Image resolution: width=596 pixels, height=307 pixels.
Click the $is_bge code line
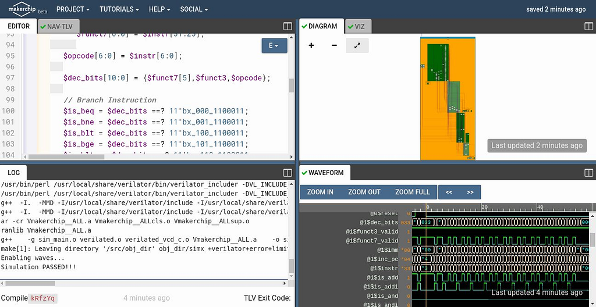155,144
